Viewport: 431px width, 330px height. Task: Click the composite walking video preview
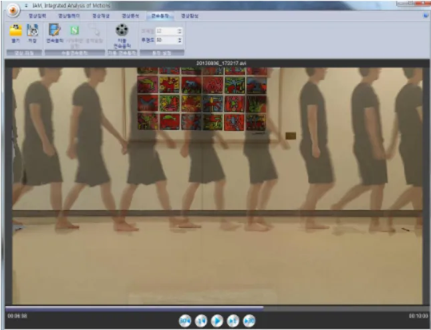217,186
